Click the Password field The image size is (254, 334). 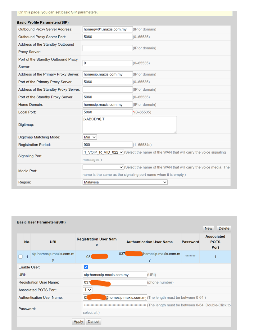[115, 305]
